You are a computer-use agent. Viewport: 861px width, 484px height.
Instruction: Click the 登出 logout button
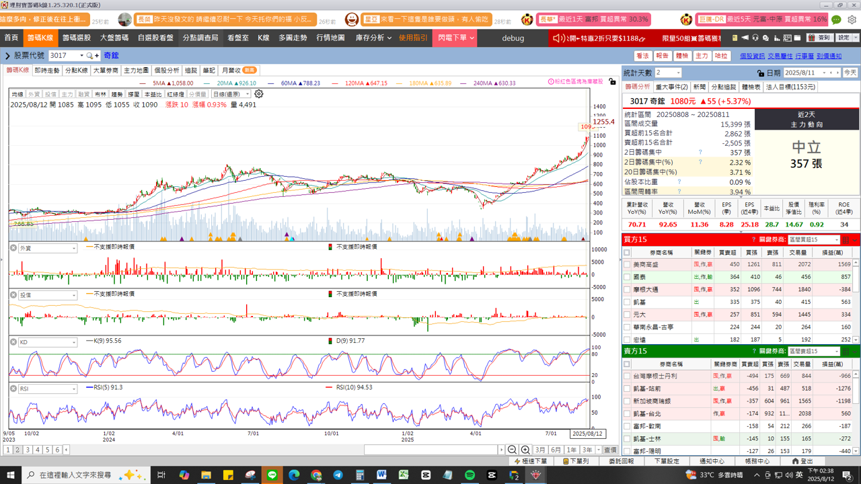tap(802, 461)
